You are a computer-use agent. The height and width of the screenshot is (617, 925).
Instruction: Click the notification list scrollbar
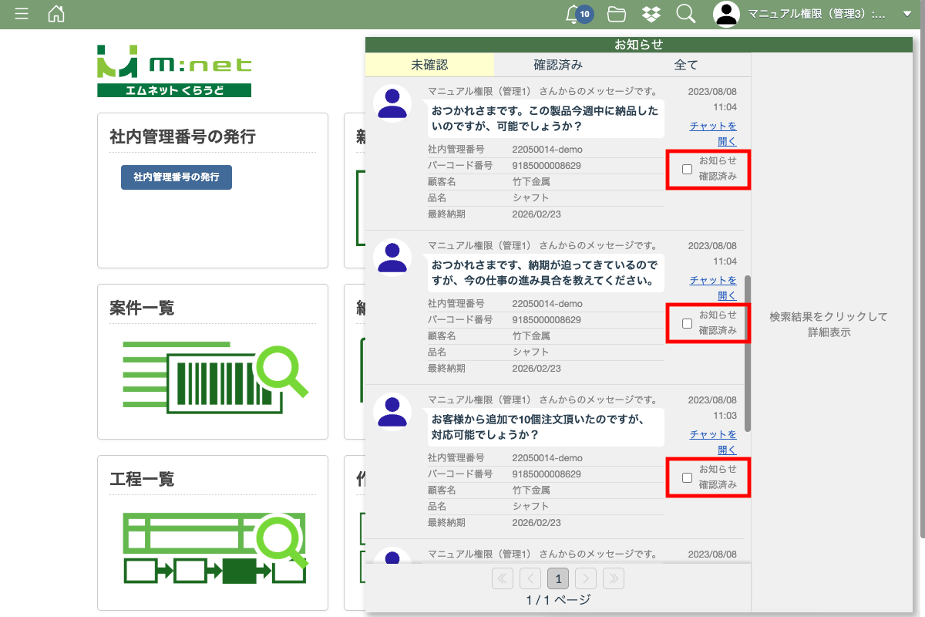pos(747,353)
